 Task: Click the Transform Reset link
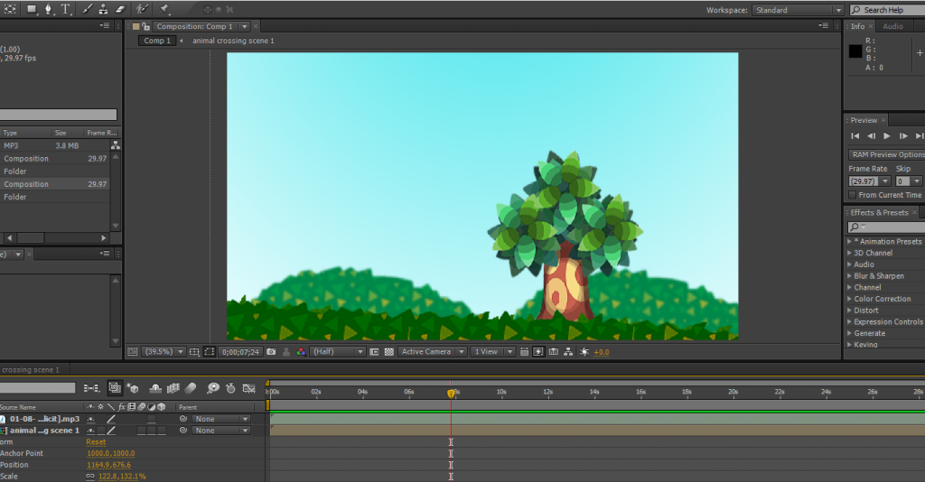[x=96, y=442]
